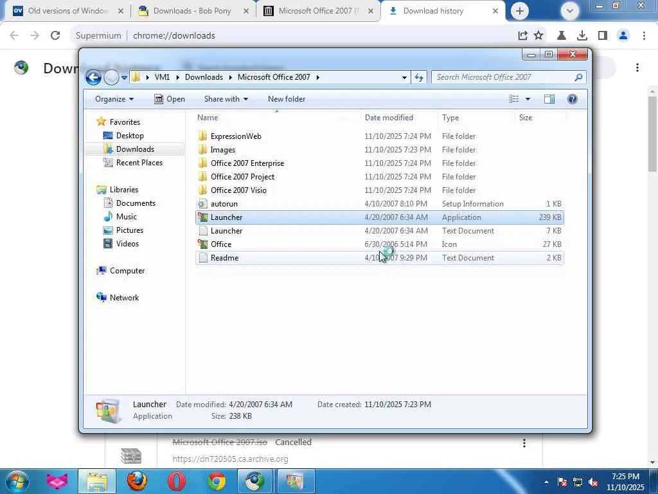Select the autorun setup information file
This screenshot has width=658, height=494.
pos(379,204)
